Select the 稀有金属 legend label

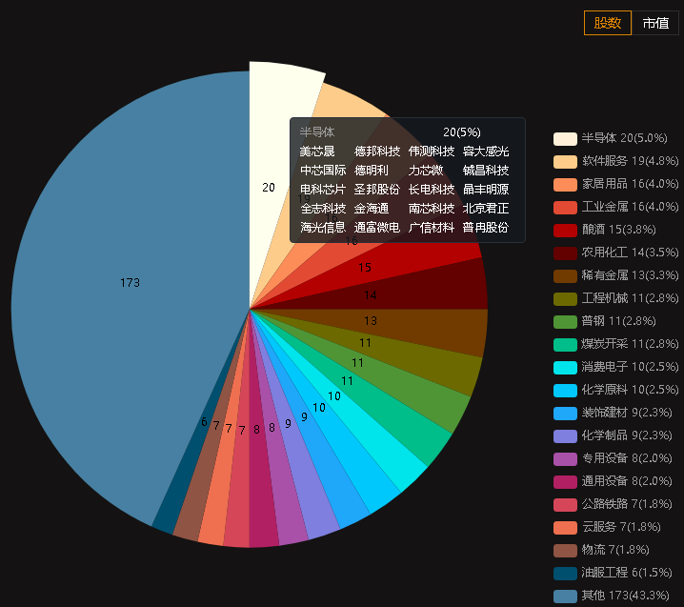click(x=605, y=275)
